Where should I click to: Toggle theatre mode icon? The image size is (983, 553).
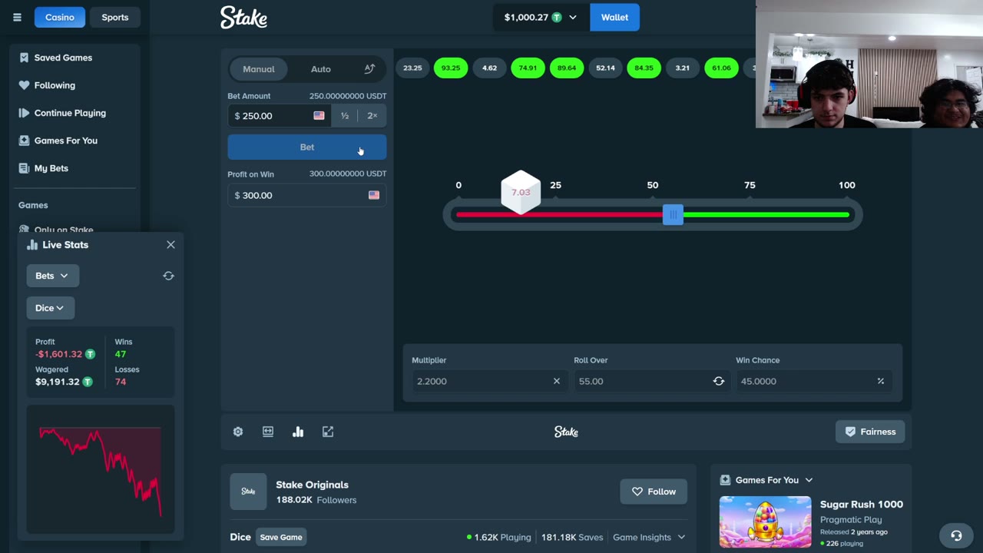[268, 432]
